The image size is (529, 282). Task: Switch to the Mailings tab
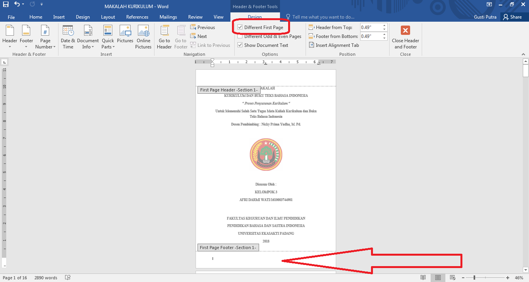coord(168,17)
